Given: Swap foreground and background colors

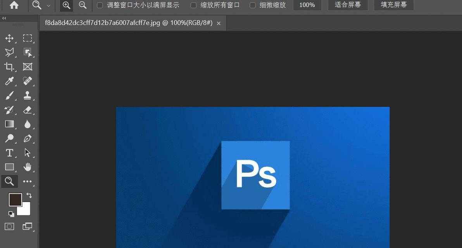Looking at the screenshot, I should 29,195.
